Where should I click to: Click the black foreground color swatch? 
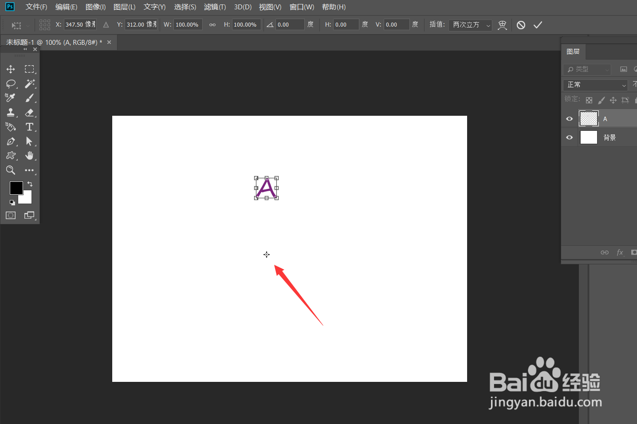(16, 188)
